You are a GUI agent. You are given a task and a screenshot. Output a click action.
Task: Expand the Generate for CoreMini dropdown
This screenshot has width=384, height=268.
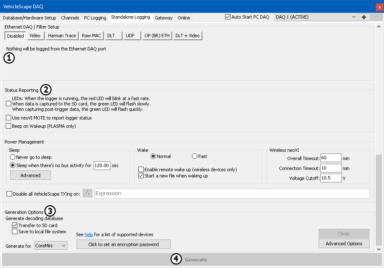pyautogui.click(x=50, y=246)
